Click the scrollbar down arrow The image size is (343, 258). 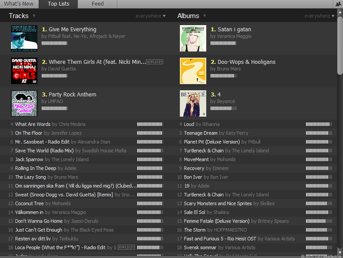[340, 252]
